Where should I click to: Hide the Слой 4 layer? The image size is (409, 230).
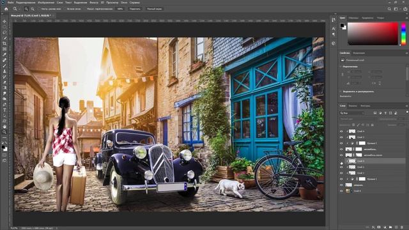point(341,131)
